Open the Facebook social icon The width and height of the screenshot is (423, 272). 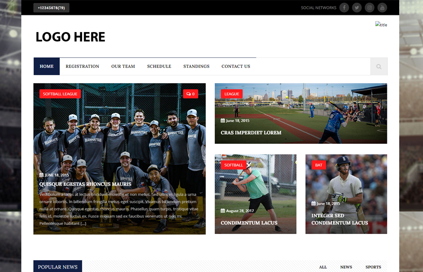pos(344,7)
